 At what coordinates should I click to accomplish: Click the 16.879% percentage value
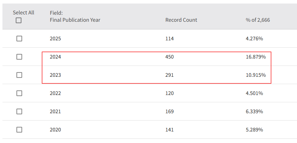(x=256, y=57)
